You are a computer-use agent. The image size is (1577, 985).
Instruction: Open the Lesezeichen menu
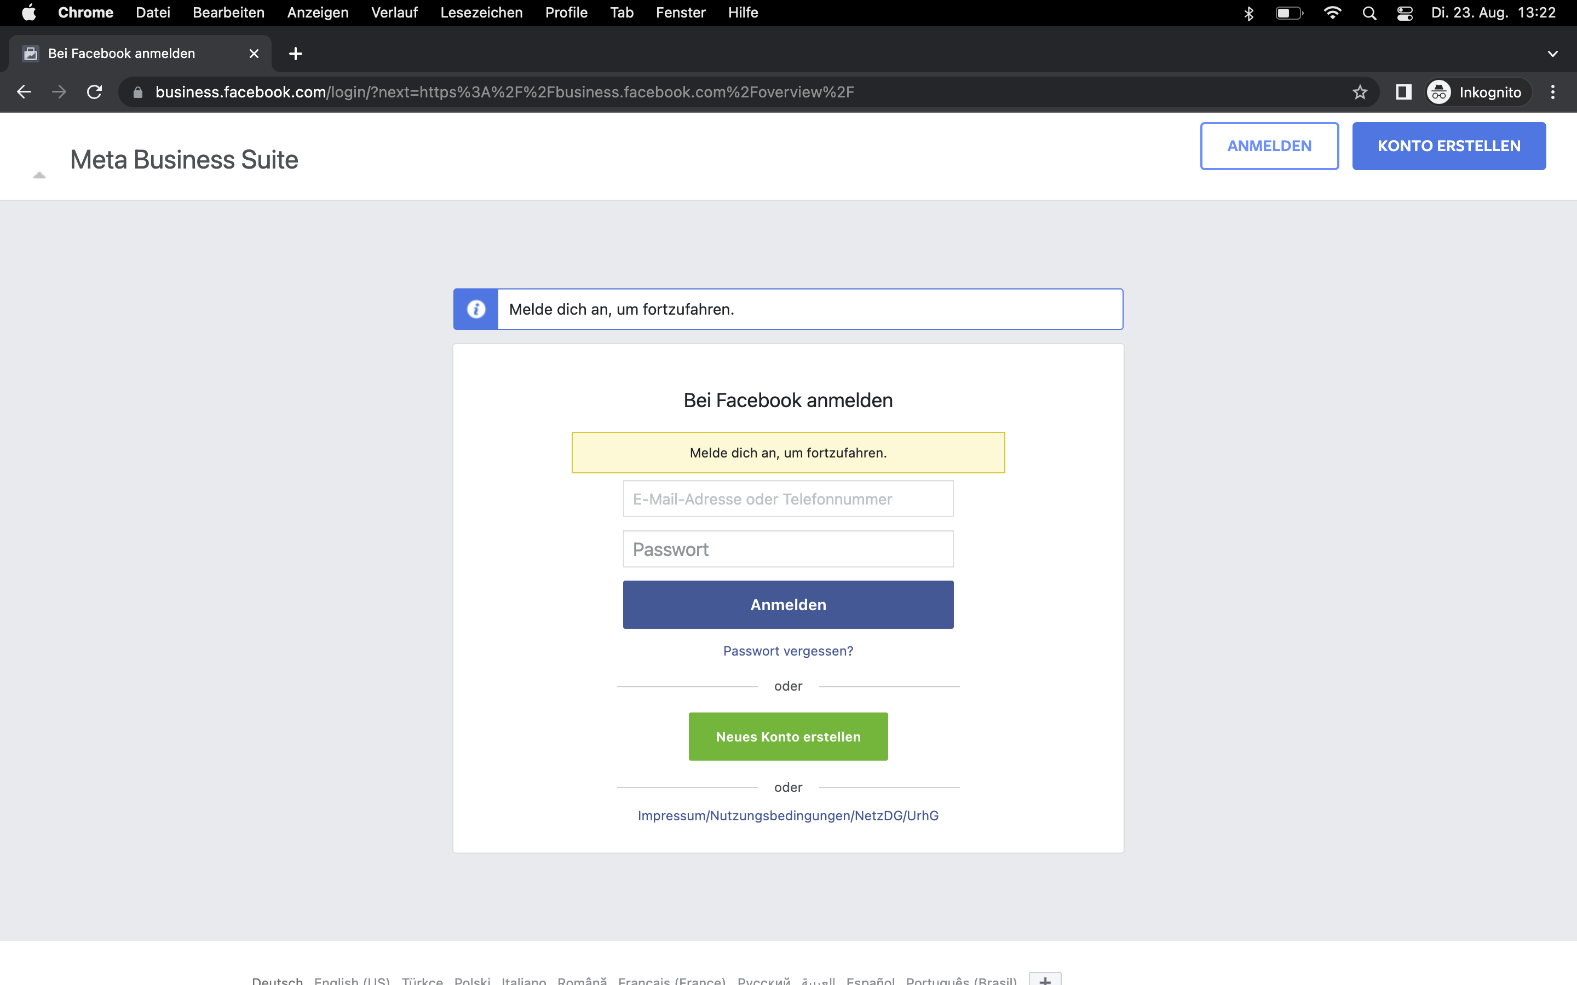point(481,13)
